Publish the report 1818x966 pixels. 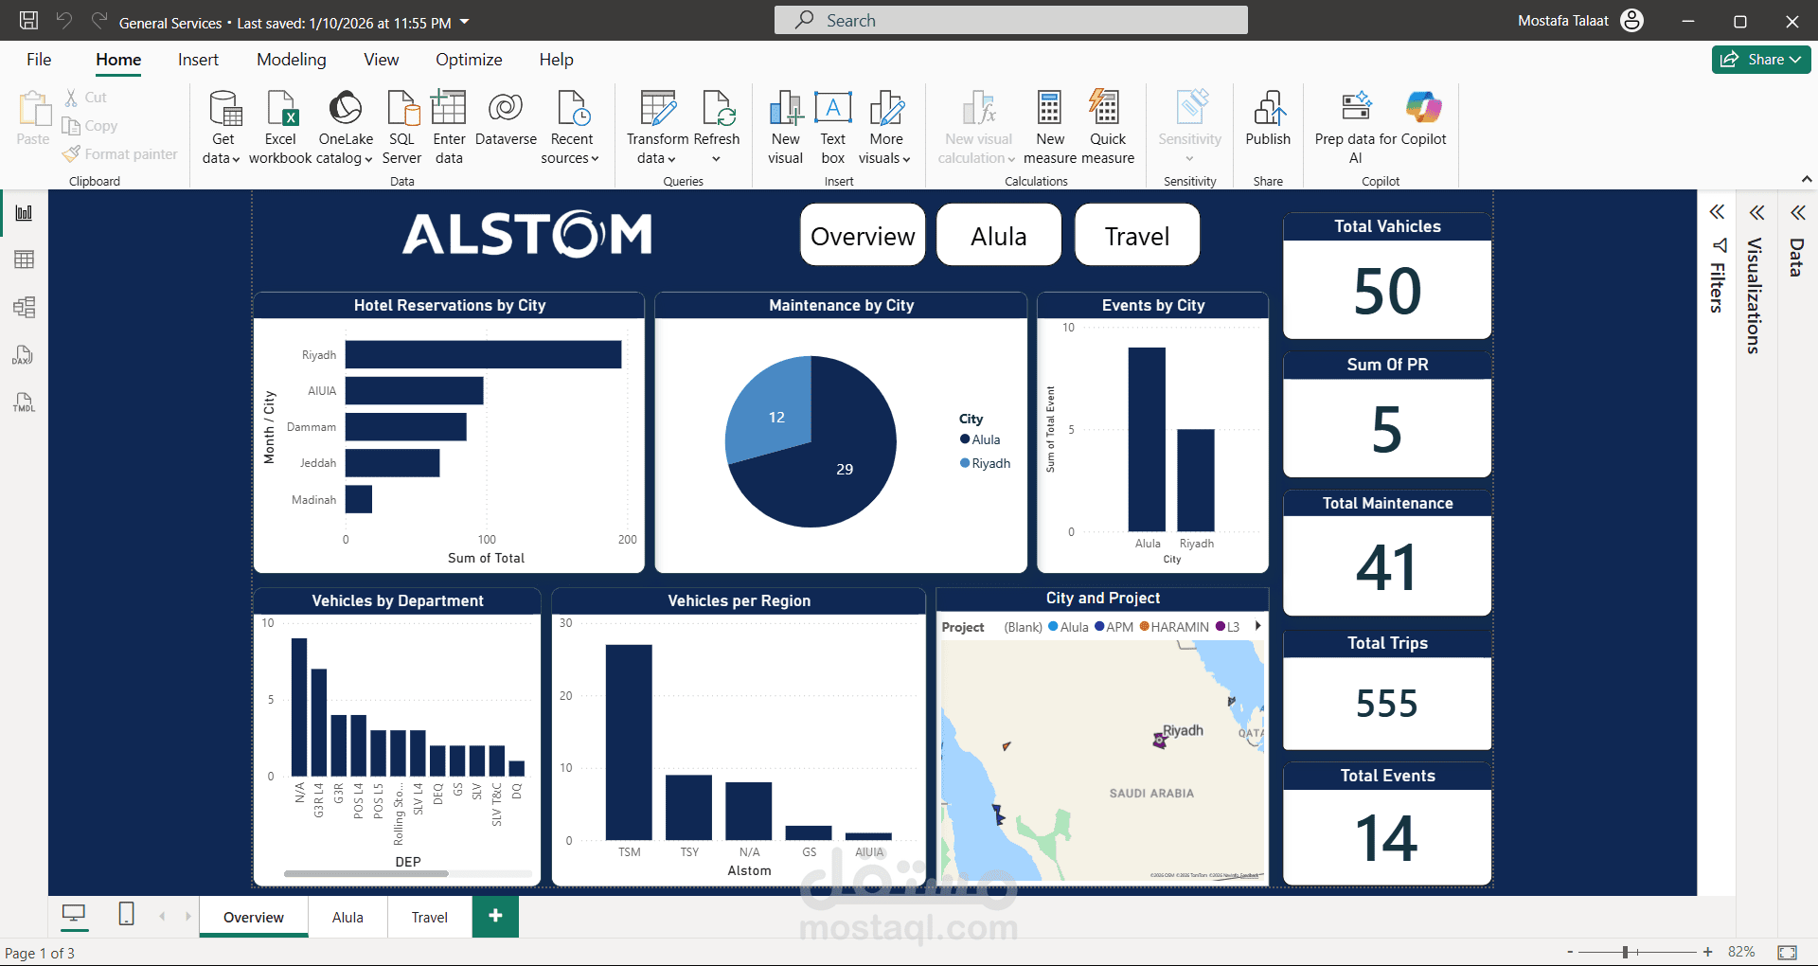(x=1268, y=119)
